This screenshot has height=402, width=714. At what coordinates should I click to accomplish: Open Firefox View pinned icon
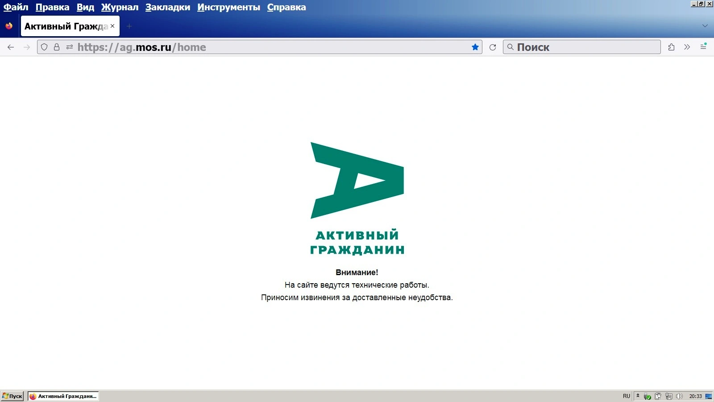(x=9, y=26)
